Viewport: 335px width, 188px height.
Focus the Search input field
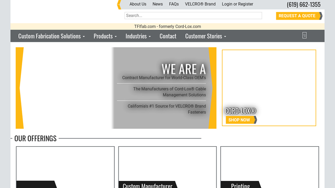tap(193, 15)
